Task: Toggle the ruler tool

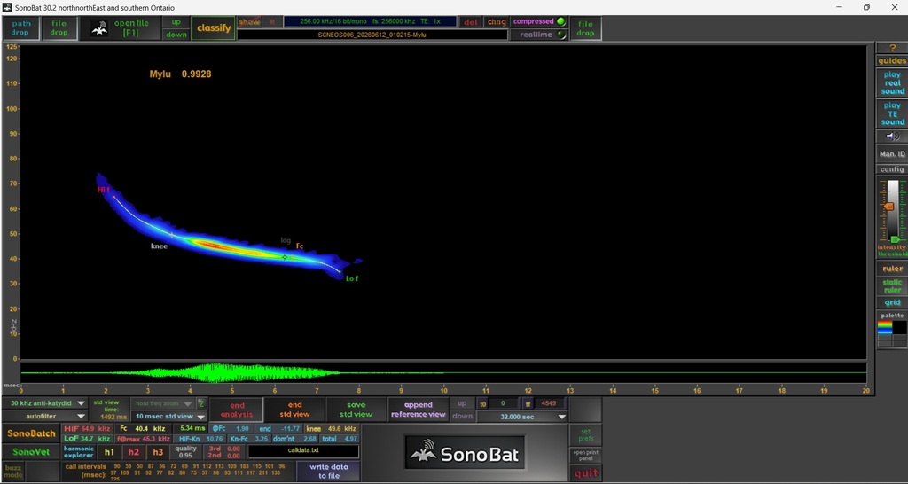Action: click(x=892, y=269)
